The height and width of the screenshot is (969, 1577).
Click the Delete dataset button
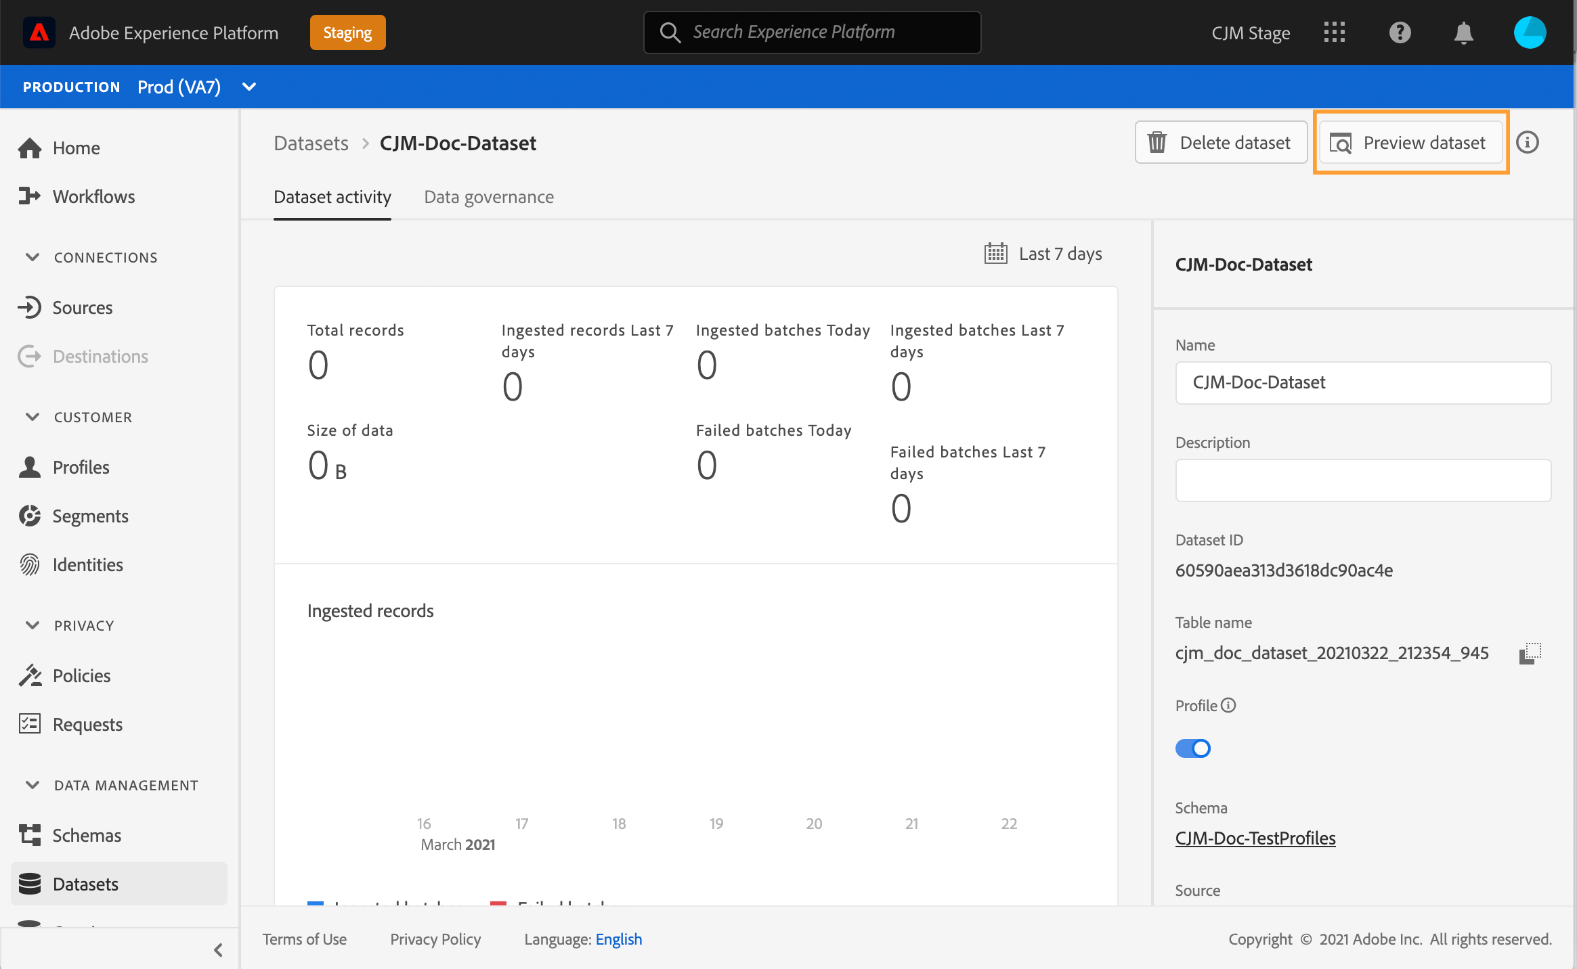click(x=1221, y=143)
